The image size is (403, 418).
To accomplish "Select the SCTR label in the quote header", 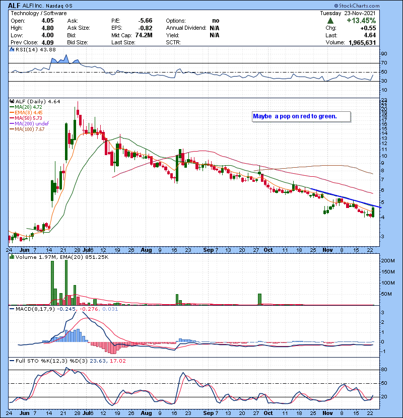I will (173, 43).
